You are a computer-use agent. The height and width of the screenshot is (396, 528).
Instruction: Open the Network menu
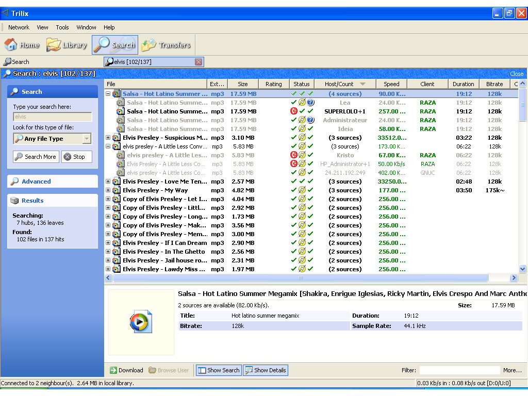pyautogui.click(x=19, y=27)
